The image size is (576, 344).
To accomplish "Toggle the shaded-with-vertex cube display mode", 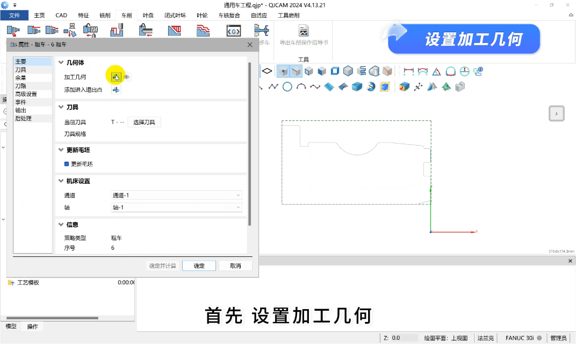I will tap(283, 71).
